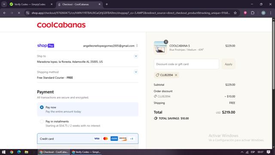Image resolution: width=275 pixels, height=155 pixels.
Task: Click the shipping address text
Action: click(x=70, y=62)
